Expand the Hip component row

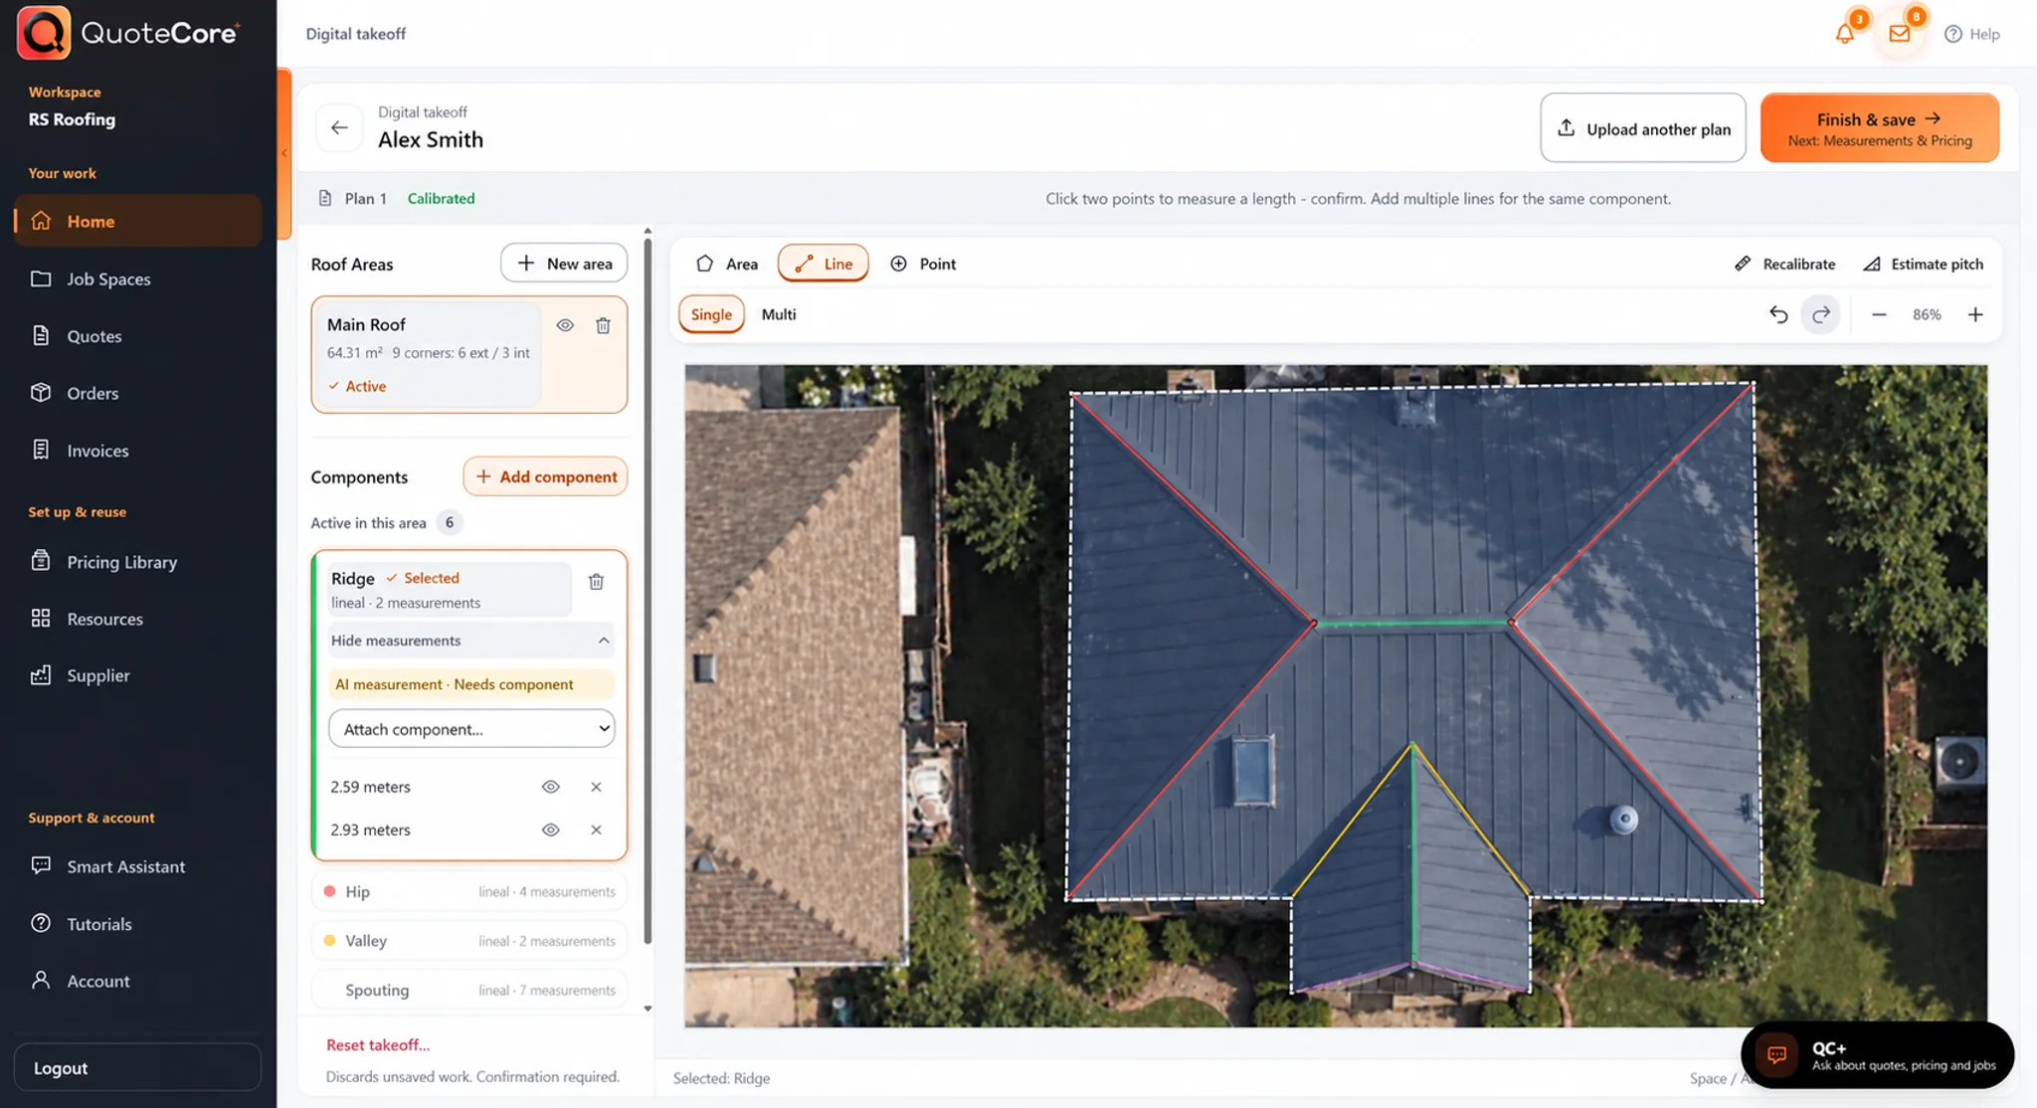(469, 891)
